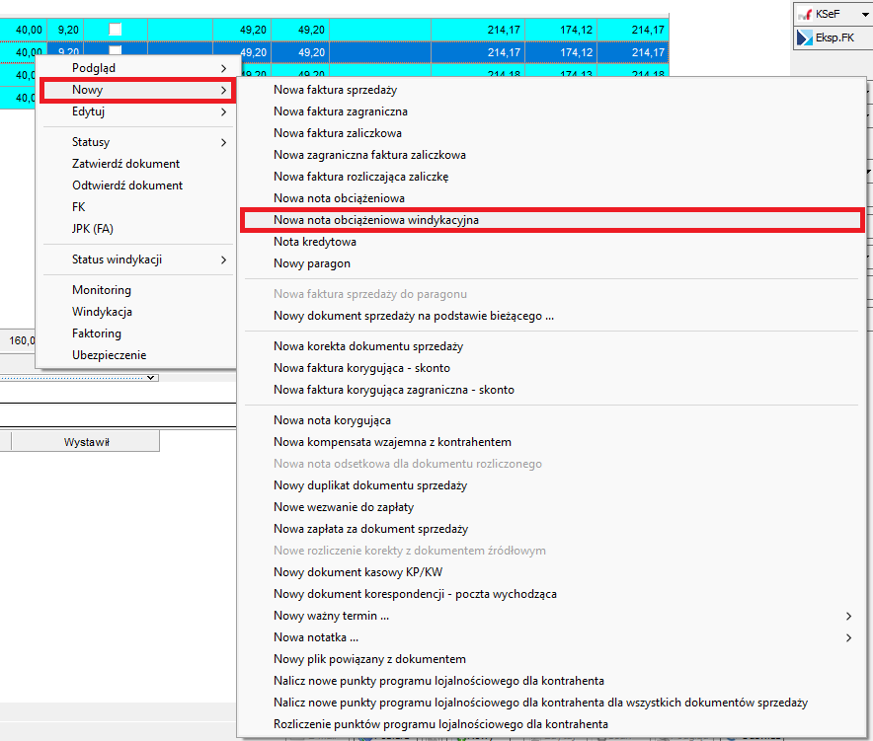Open the small dropdown below the table

coord(150,377)
